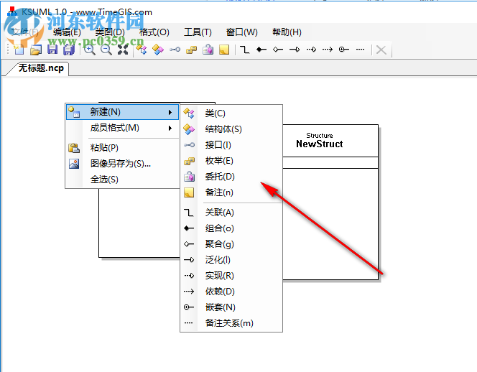Viewport: 477px width, 372px height.
Task: Click the Zoom In magnifier icon
Action: click(x=89, y=50)
